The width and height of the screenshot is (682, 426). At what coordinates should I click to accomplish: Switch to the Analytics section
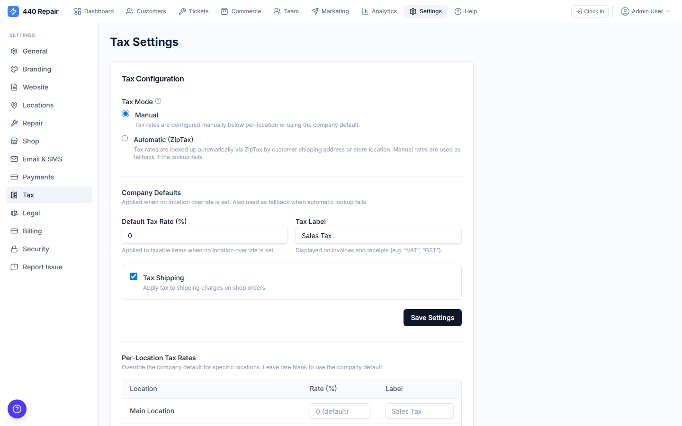379,11
